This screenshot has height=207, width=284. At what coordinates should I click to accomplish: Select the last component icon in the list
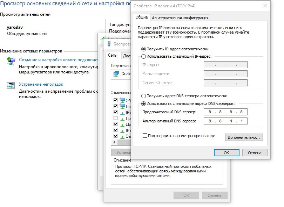pyautogui.click(x=122, y=136)
